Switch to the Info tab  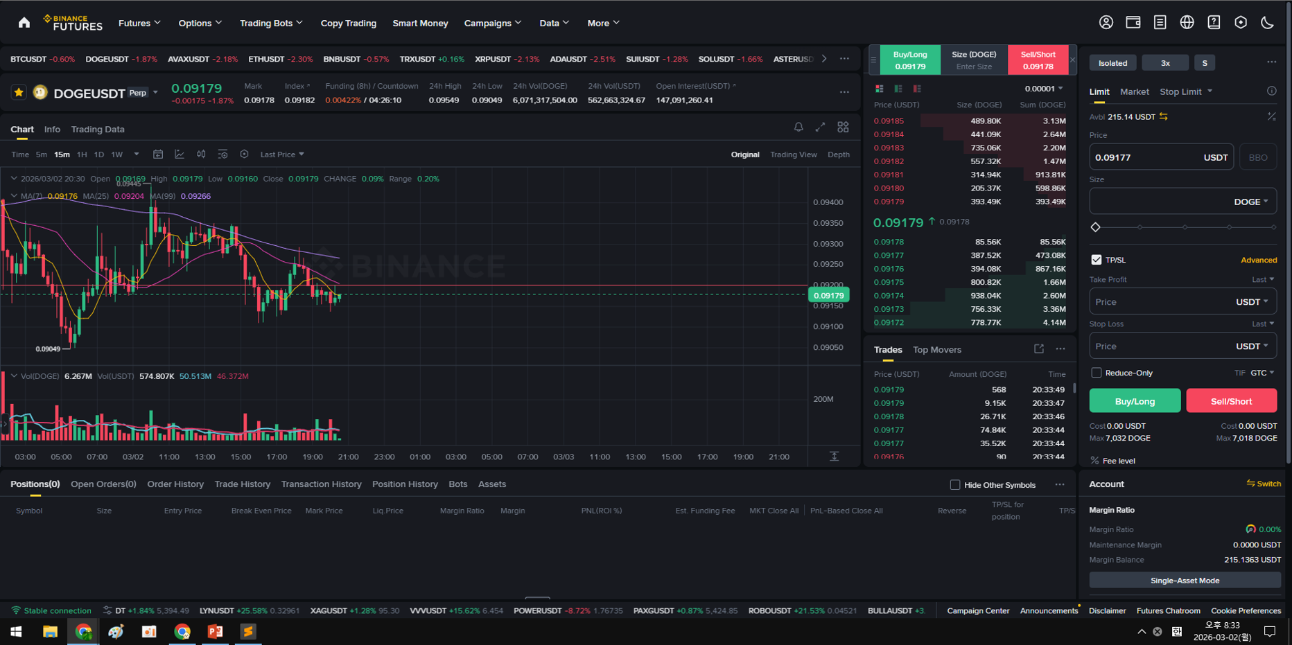click(x=52, y=130)
